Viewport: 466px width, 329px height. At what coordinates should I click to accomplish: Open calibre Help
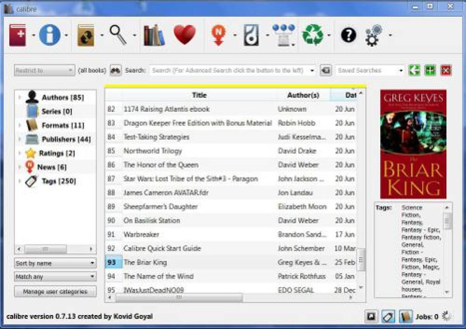349,34
